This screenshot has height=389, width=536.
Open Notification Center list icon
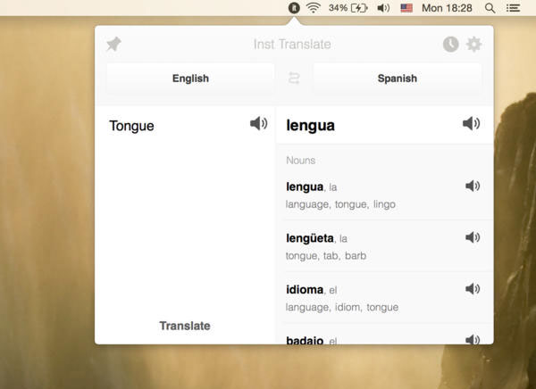pos(513,8)
